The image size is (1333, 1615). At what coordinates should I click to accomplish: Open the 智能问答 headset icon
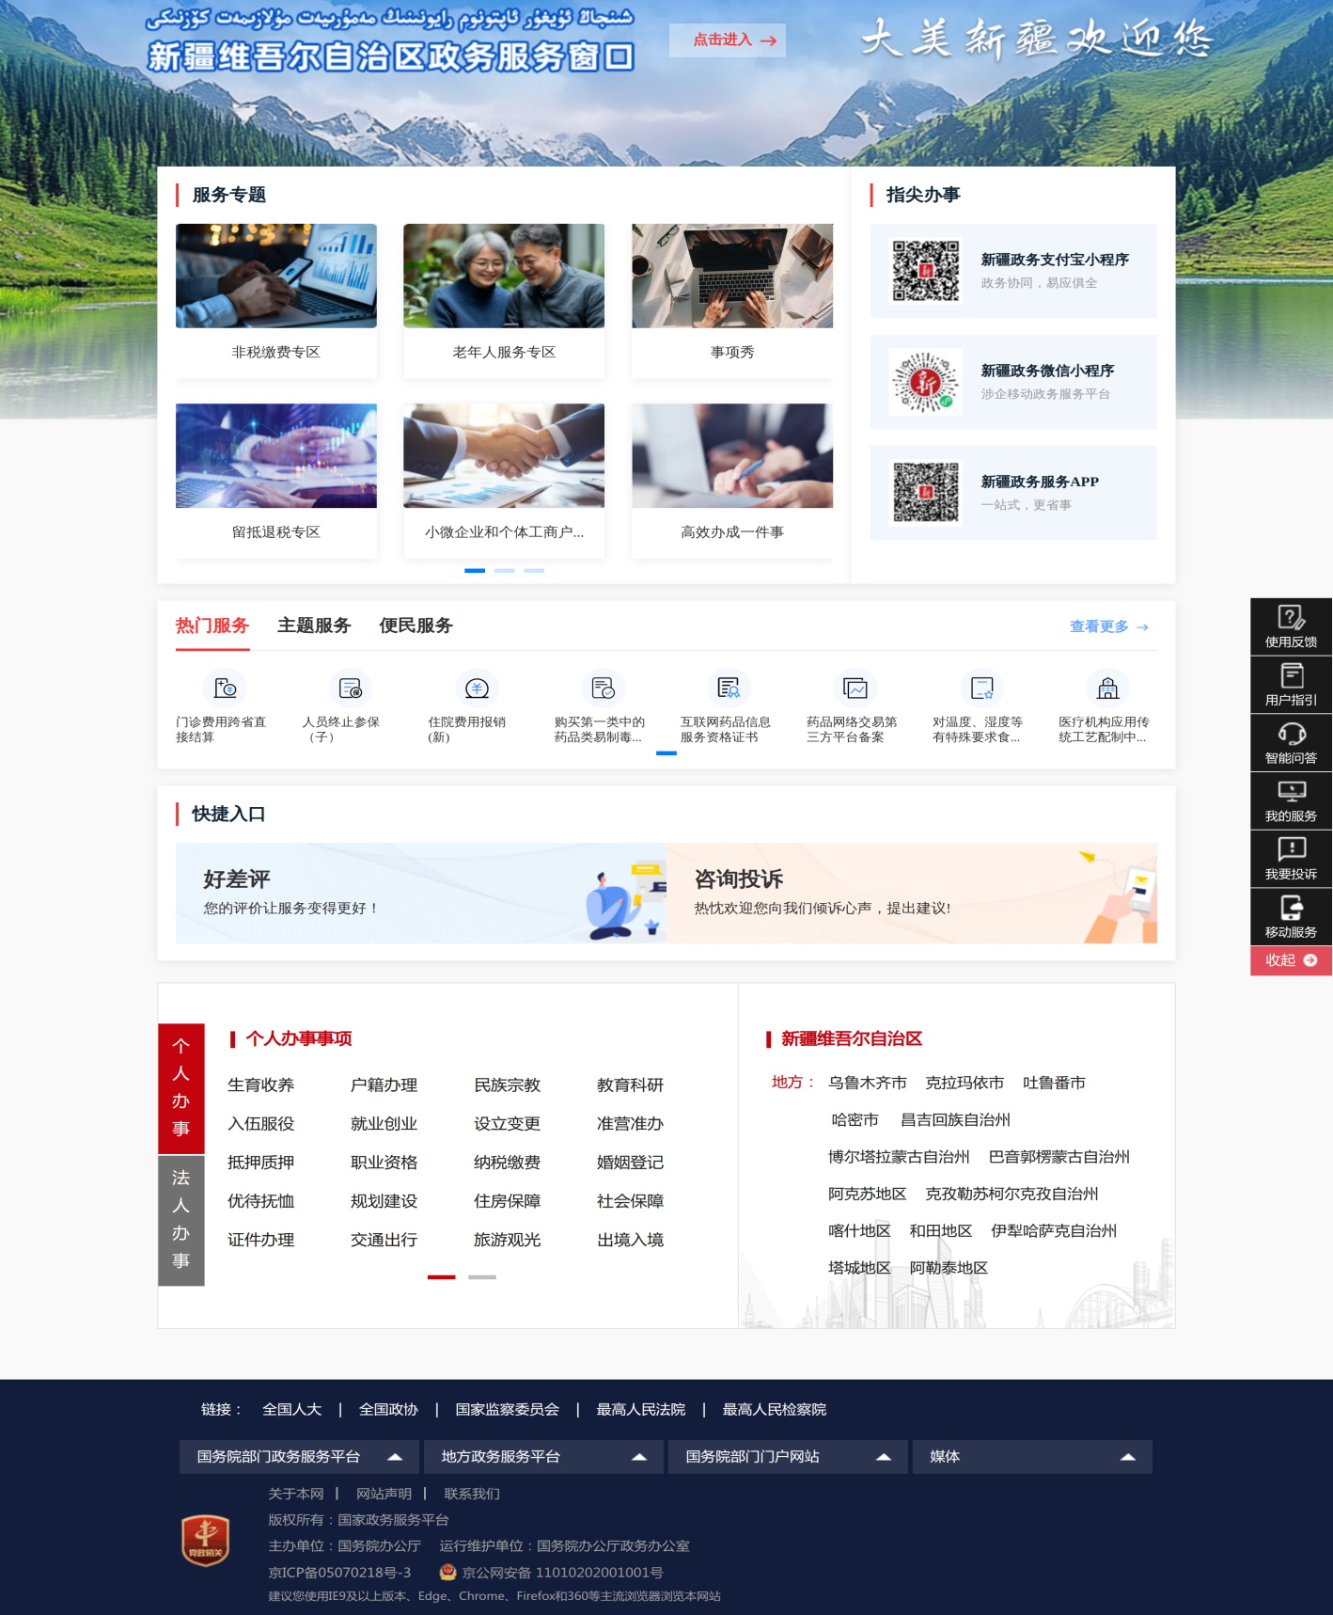(1291, 734)
